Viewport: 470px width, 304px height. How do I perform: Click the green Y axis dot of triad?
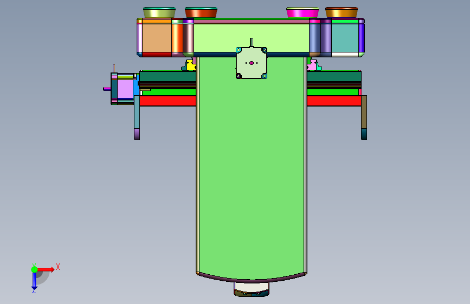pyautogui.click(x=34, y=269)
